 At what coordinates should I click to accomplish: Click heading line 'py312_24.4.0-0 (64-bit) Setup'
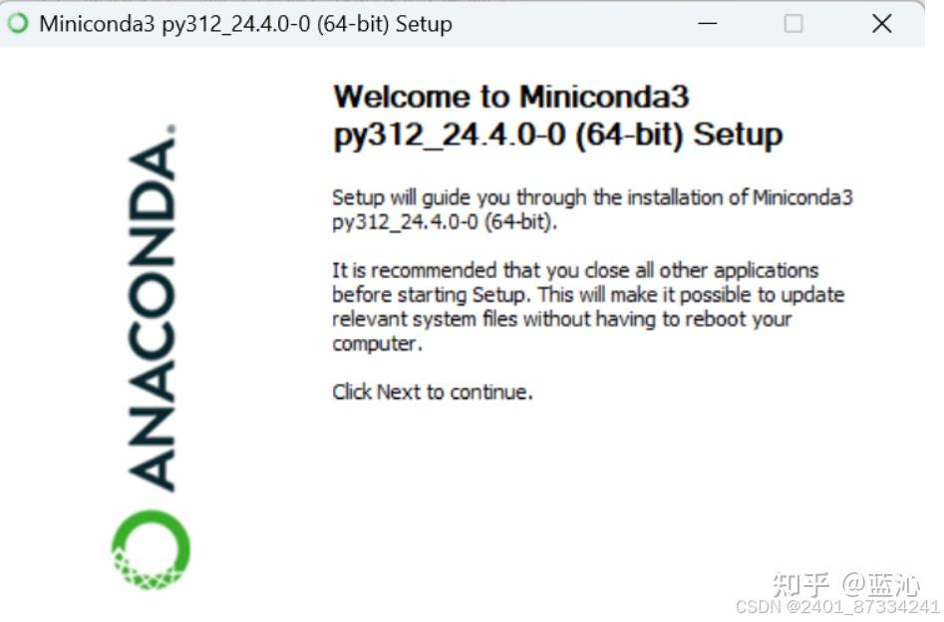tap(558, 135)
